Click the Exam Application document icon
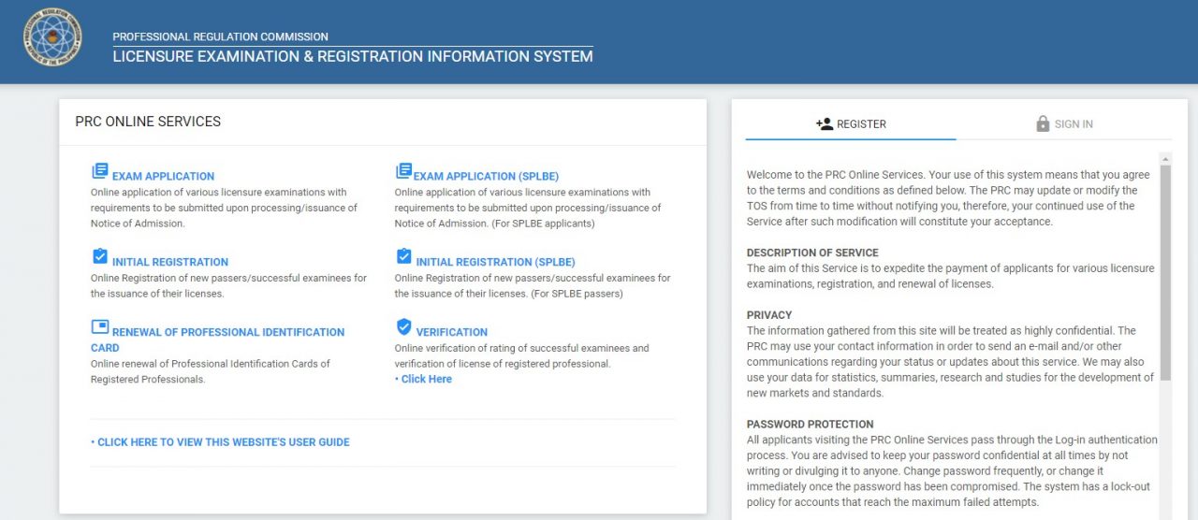This screenshot has height=520, width=1198. point(100,171)
